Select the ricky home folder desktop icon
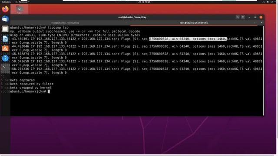This screenshot has width=278, height=156. click(19, 10)
